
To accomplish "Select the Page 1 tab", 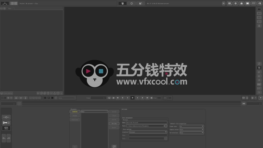I will pos(10,8).
